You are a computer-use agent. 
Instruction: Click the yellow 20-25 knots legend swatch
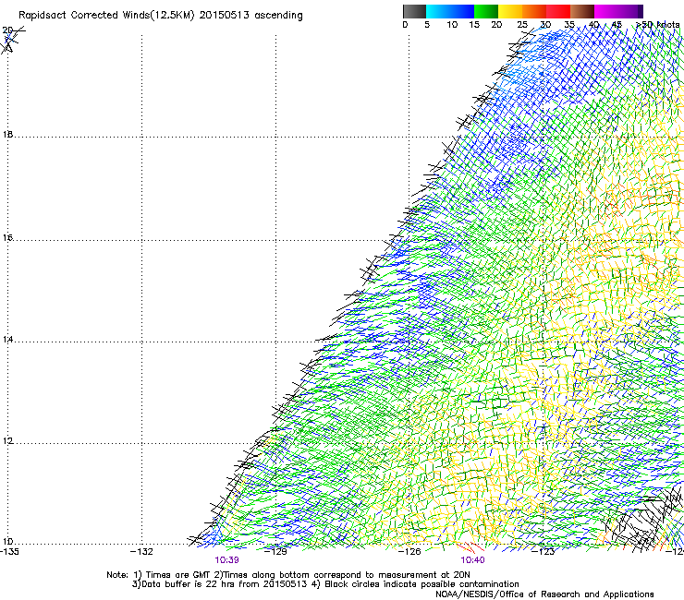coord(510,11)
